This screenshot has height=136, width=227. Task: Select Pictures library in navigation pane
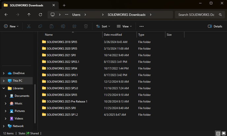[x=20, y=111]
